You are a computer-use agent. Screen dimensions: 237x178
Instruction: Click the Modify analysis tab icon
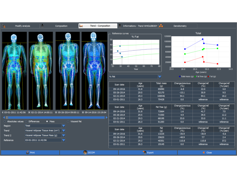point(4,26)
